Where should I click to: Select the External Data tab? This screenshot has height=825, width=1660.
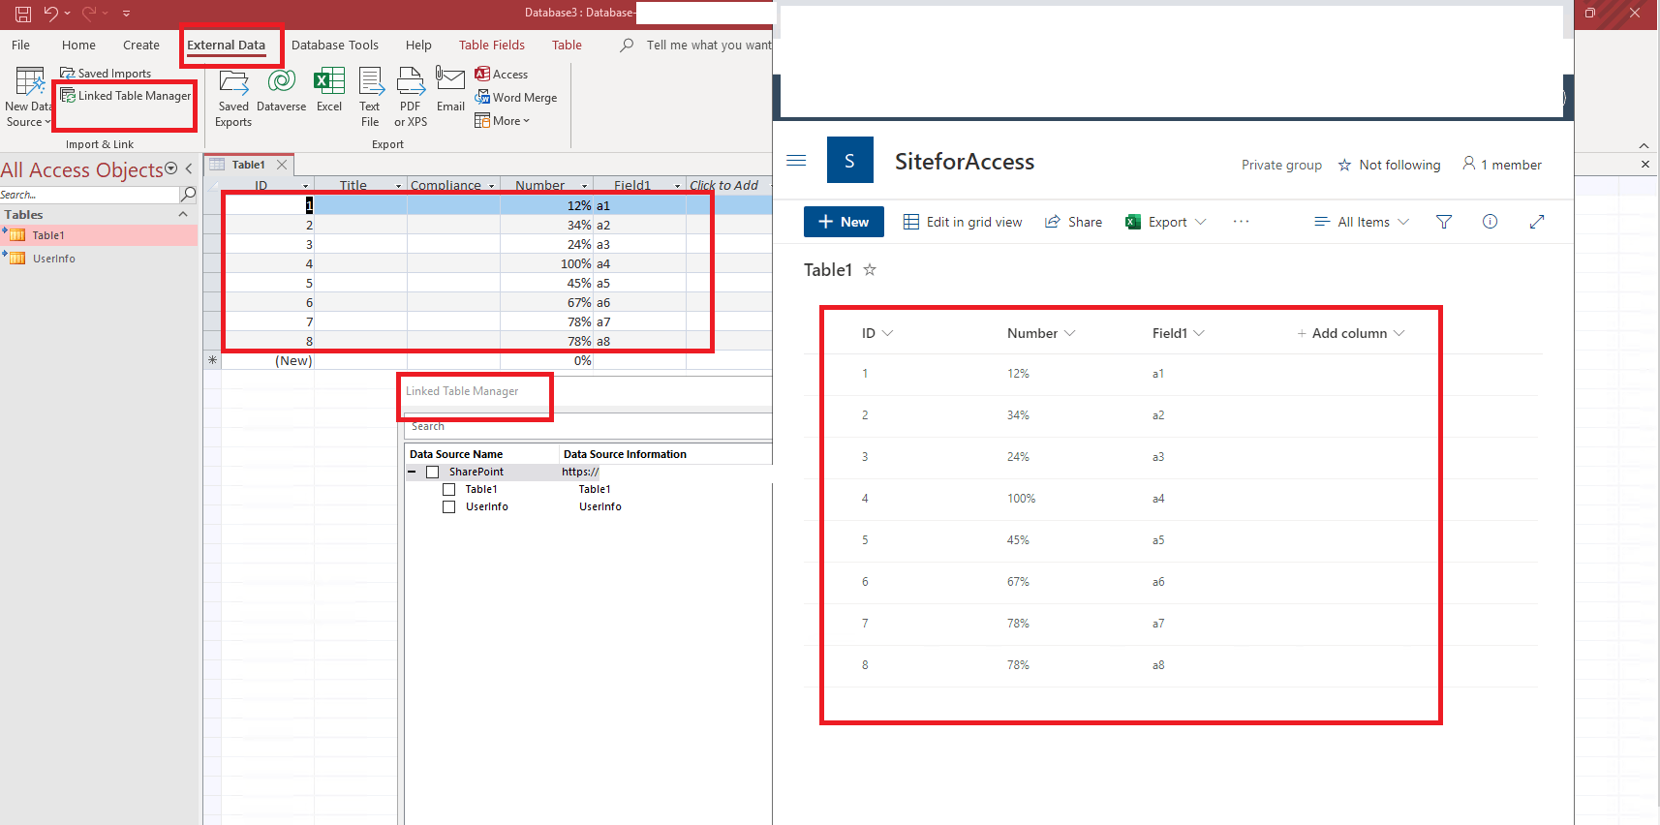tap(226, 45)
